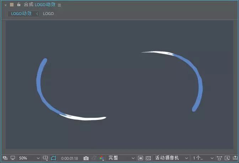Image resolution: width=239 pixels, height=163 pixels.
Task: Open the 1个 view layout dropdown
Action: coord(203,158)
